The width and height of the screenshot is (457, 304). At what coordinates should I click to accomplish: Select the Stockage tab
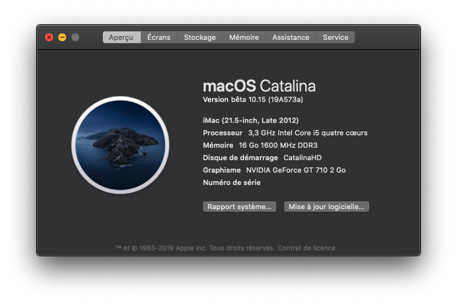(200, 37)
